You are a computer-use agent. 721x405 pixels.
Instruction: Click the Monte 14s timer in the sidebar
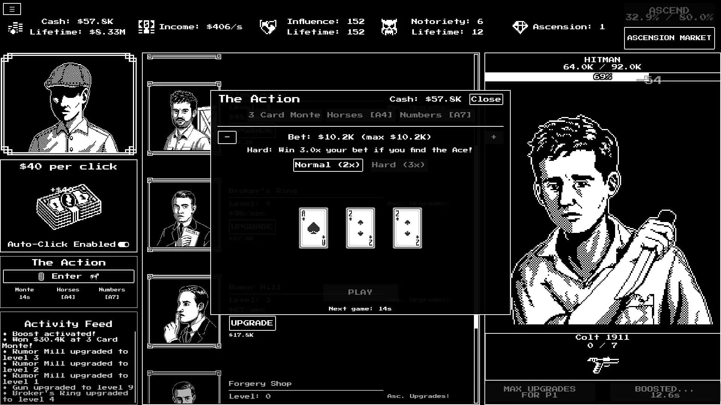(24, 293)
